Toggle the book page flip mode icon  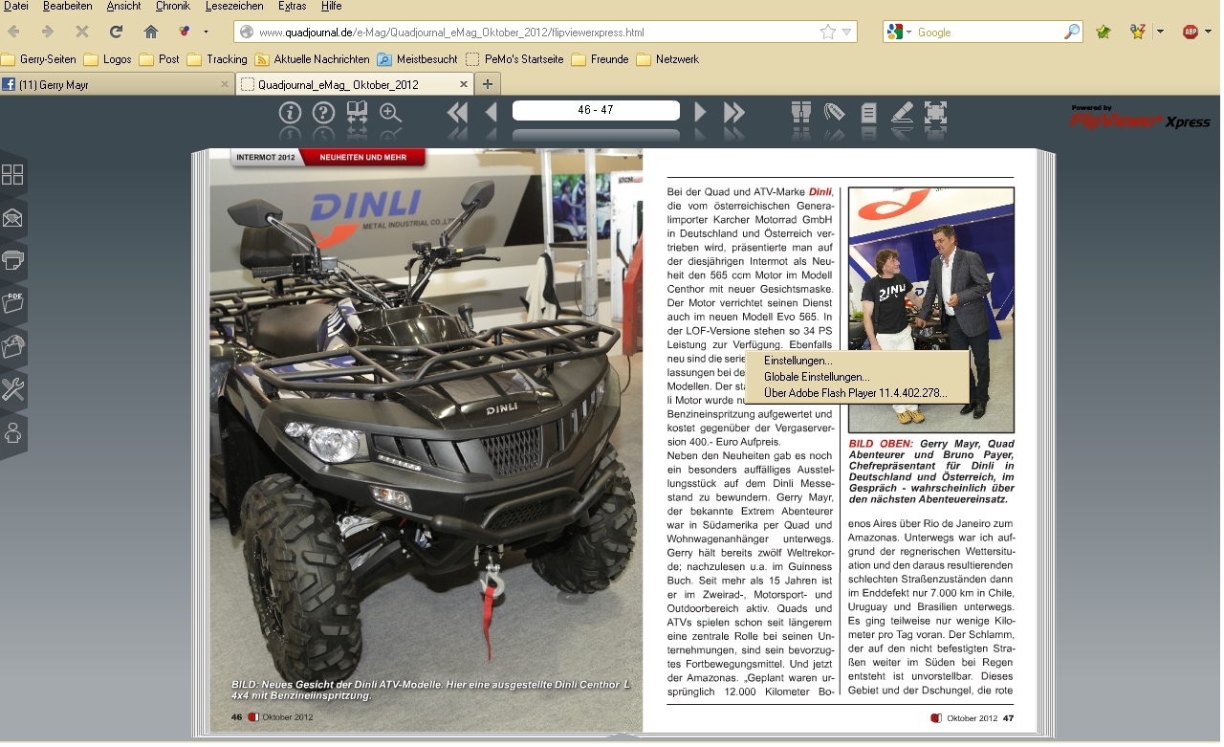coord(357,113)
